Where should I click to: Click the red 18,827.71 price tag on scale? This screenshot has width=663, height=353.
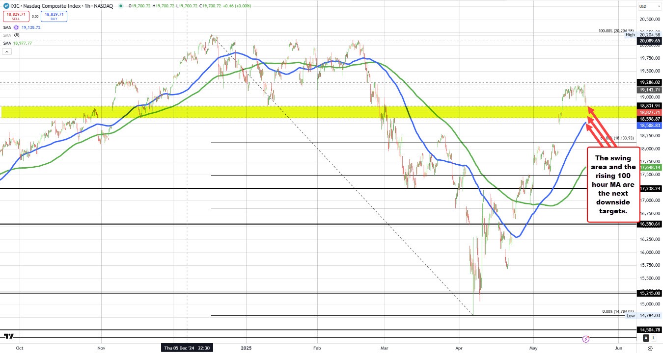pyautogui.click(x=649, y=112)
